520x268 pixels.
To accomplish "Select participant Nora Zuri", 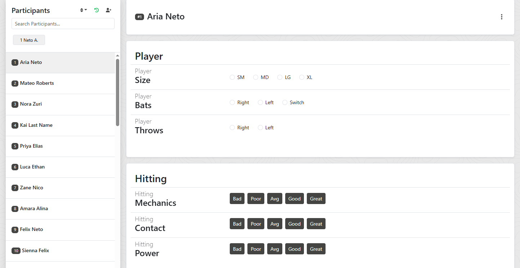I will coord(32,104).
